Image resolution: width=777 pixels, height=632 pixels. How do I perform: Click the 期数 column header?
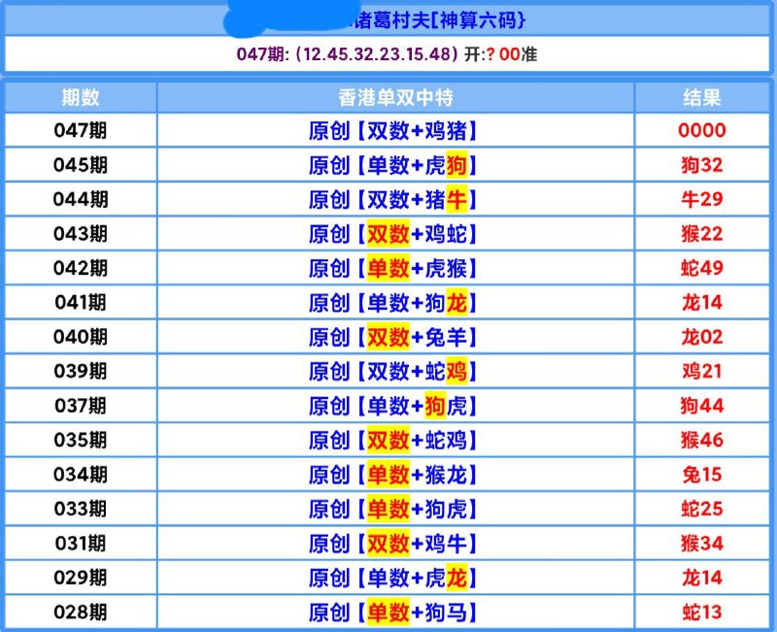(x=81, y=97)
